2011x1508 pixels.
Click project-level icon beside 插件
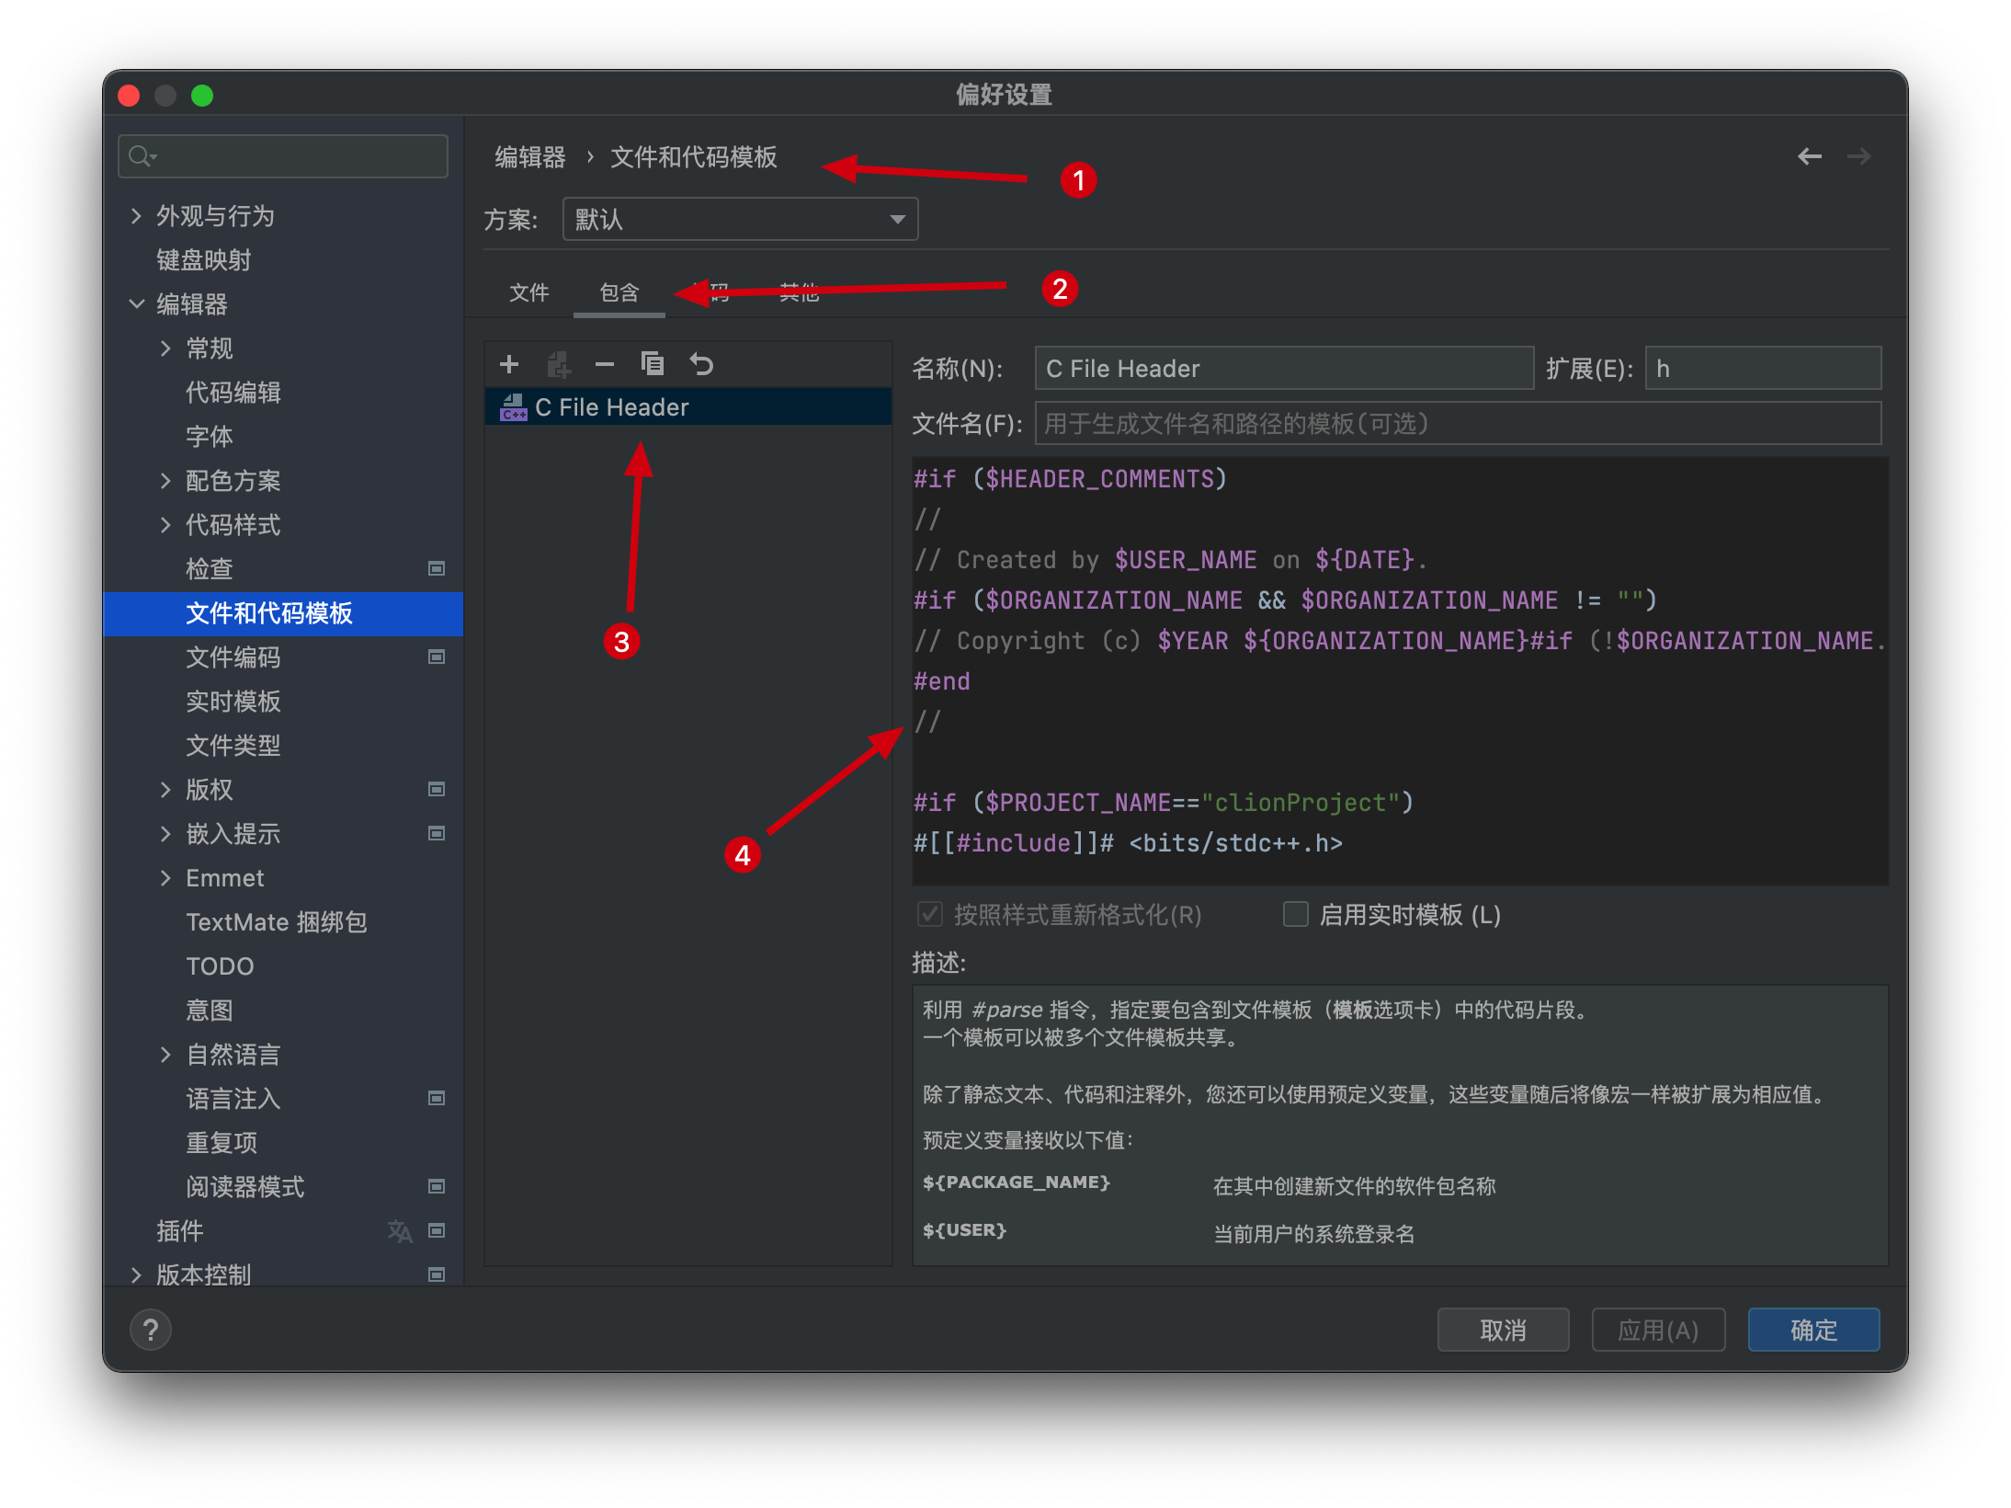[x=437, y=1230]
